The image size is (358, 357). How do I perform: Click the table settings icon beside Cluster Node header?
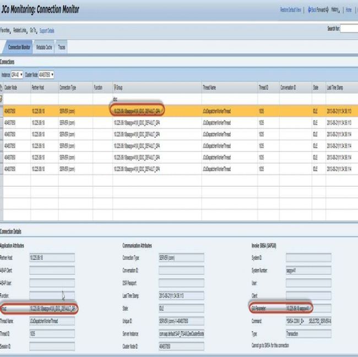click(x=1, y=88)
